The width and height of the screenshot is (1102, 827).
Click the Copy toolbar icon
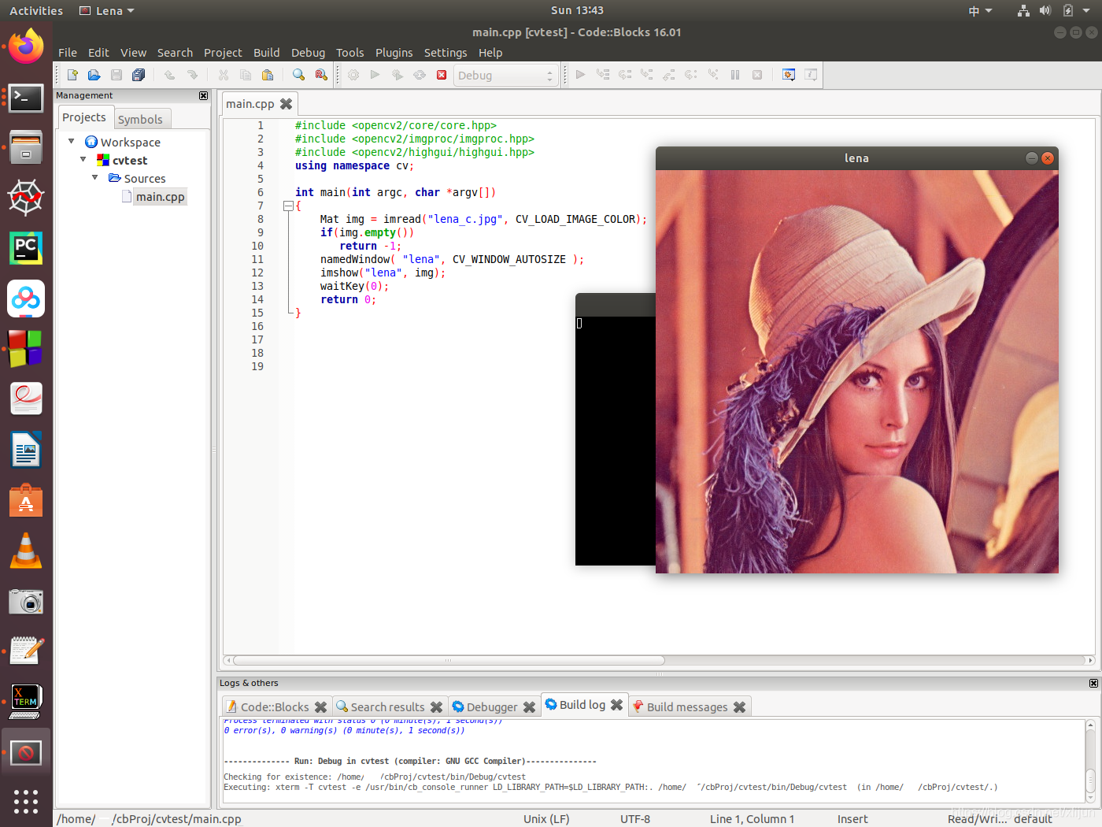tap(246, 75)
